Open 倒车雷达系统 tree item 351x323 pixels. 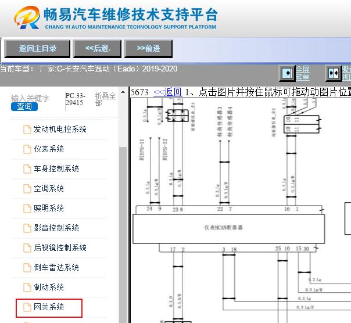tap(56, 267)
